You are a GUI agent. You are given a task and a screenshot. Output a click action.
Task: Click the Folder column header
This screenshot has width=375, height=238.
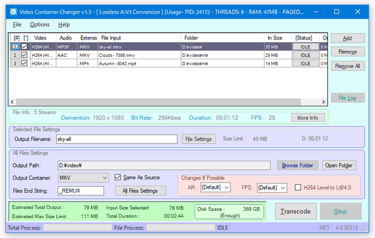pyautogui.click(x=222, y=38)
